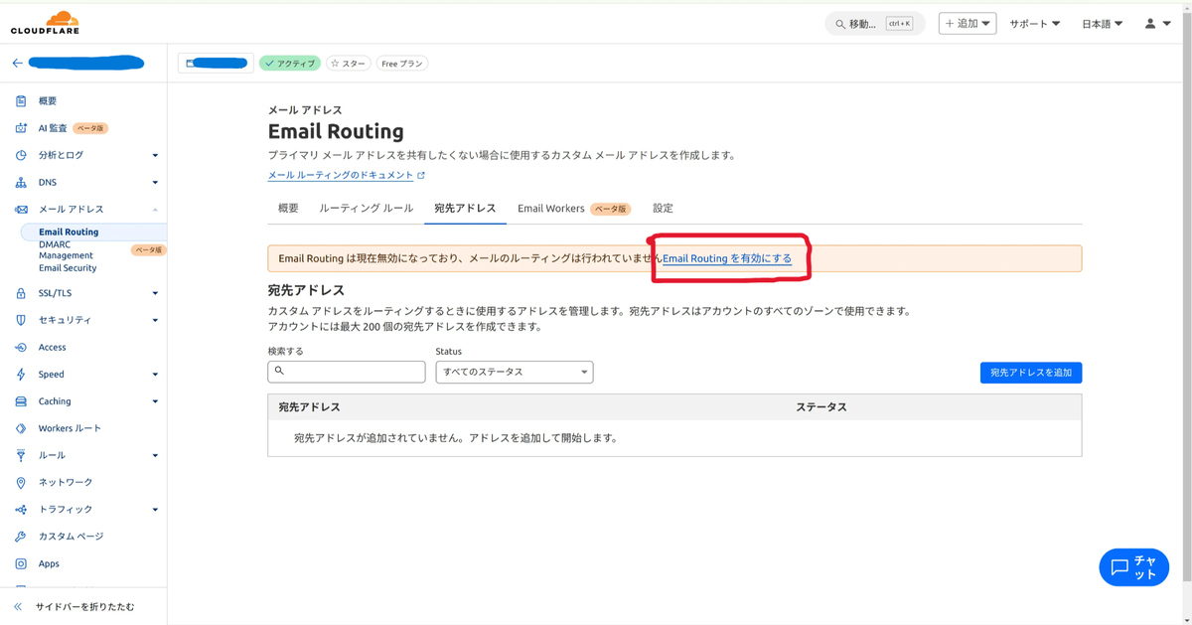Click the 宛先アドレスを追加 button
The height and width of the screenshot is (625, 1192).
[1031, 373]
